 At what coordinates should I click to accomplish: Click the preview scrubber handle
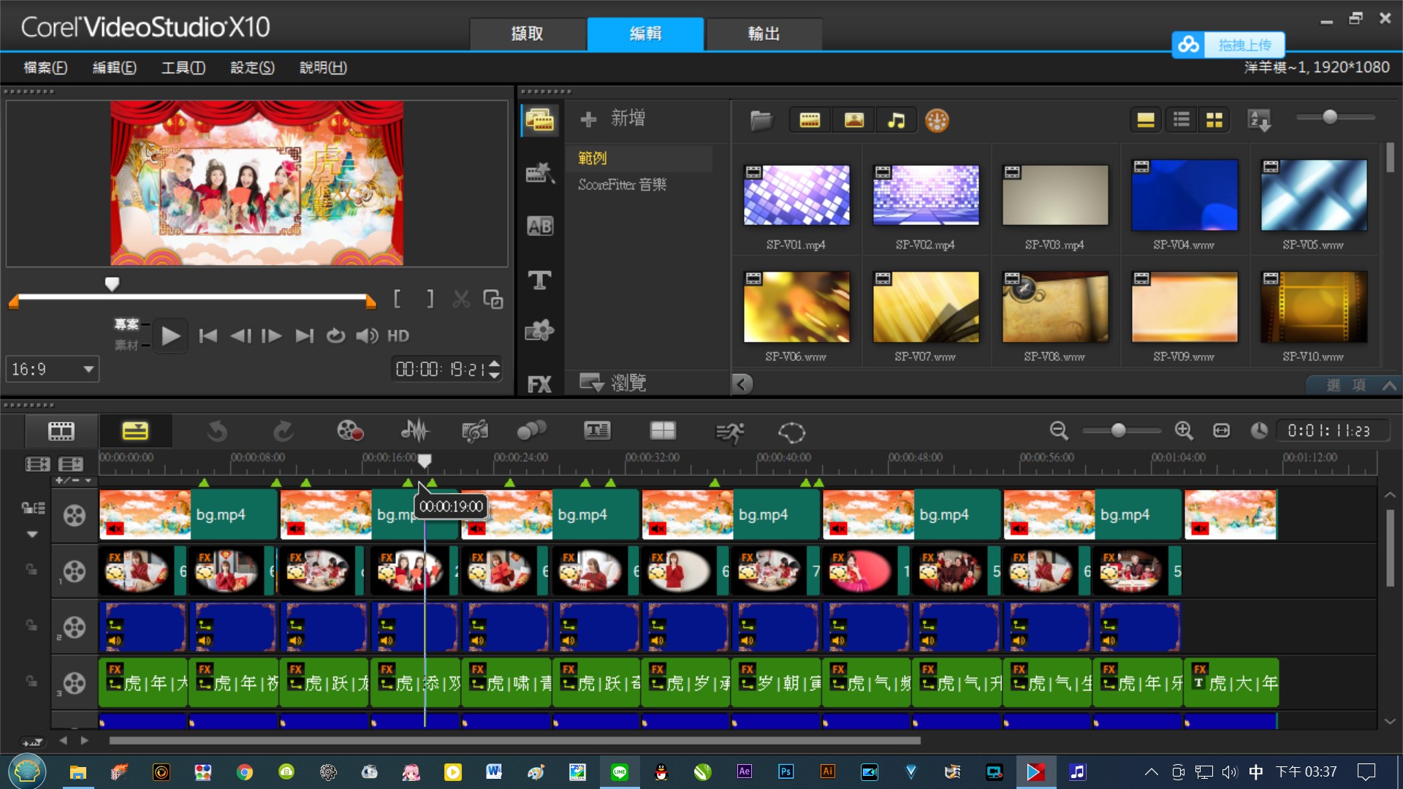[112, 284]
